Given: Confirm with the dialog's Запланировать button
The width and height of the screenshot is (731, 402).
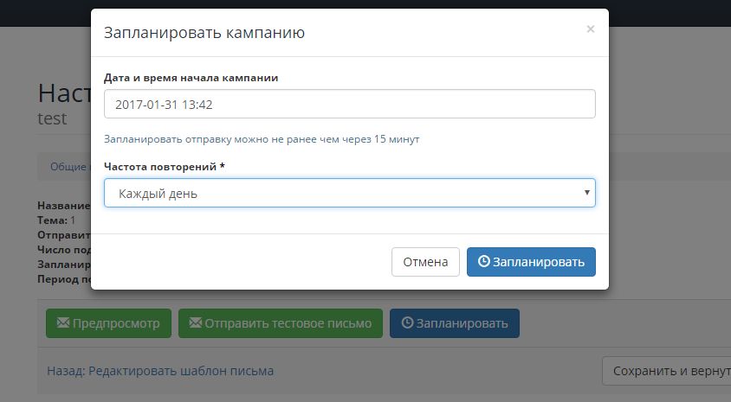Looking at the screenshot, I should pos(531,262).
